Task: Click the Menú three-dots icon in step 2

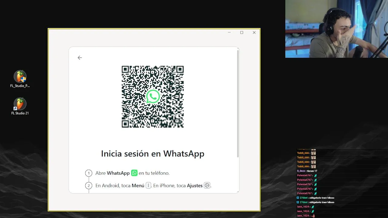Action: click(x=148, y=185)
